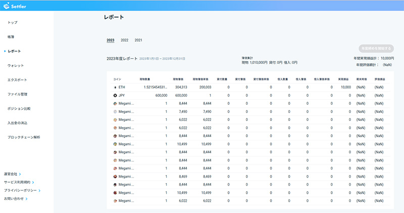The height and width of the screenshot is (213, 404).
Task: Click ETH quantity 1.5215454531...
Action: (156, 87)
